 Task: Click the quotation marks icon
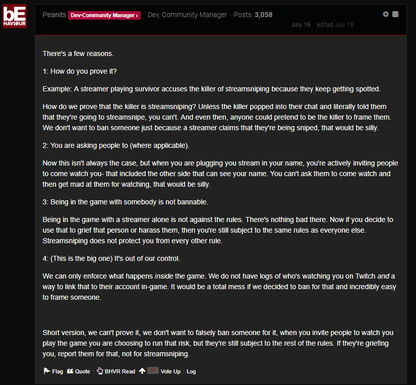(x=70, y=371)
